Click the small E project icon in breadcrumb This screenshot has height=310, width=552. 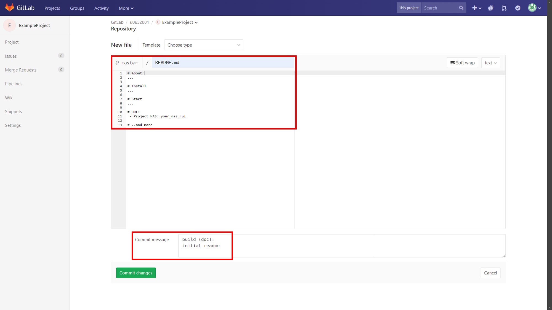point(158,22)
